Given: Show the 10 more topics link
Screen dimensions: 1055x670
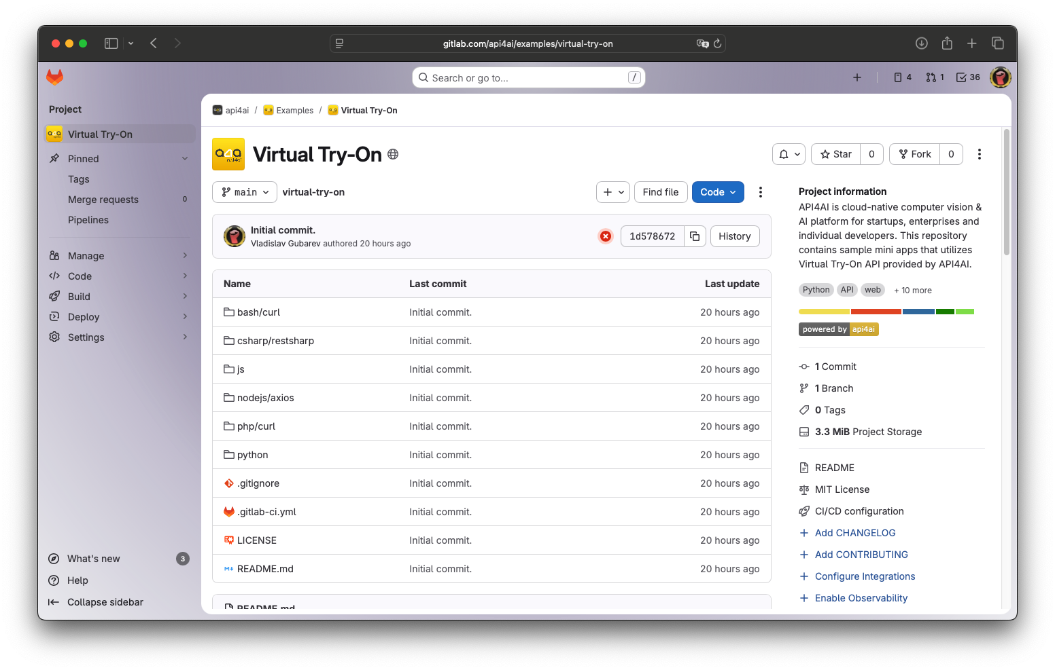Looking at the screenshot, I should click(x=913, y=291).
